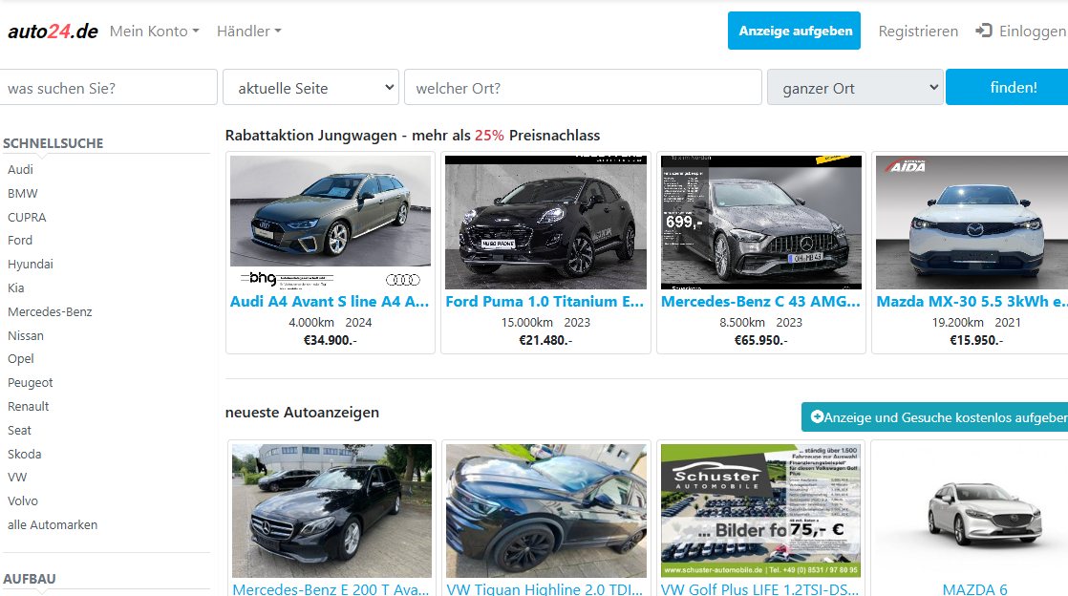Click the €34.900.- price text
Screen dimensions: 1068x596
(x=331, y=340)
